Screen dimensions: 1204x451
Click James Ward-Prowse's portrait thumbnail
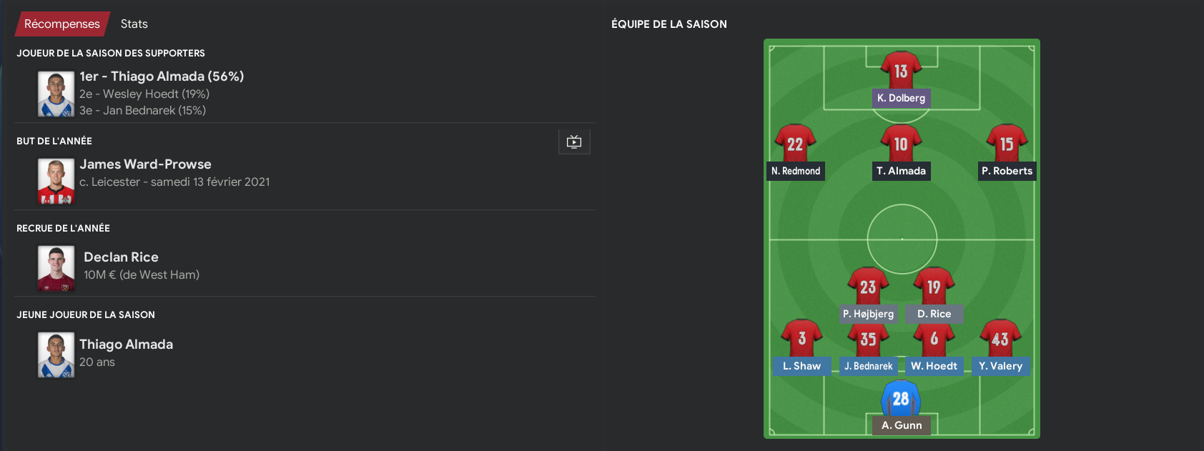(56, 182)
